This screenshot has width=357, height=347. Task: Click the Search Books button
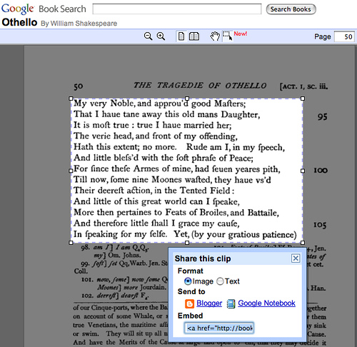291,9
